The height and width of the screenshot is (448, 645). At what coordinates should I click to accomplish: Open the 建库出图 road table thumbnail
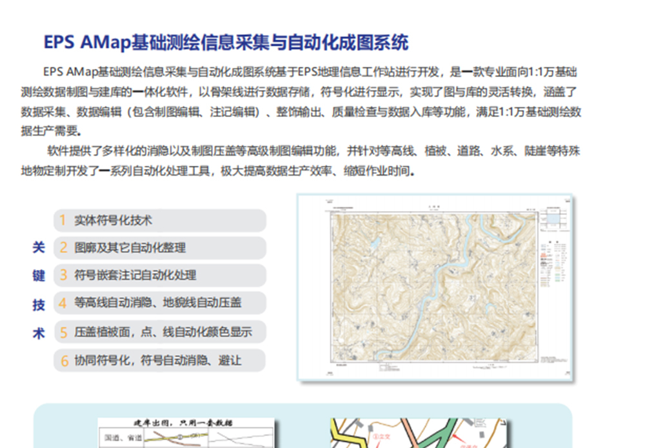[x=186, y=433]
